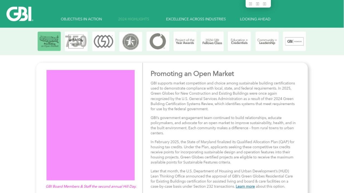Select the Education + Credentials tile
This screenshot has height=193, width=344.
[x=239, y=41]
